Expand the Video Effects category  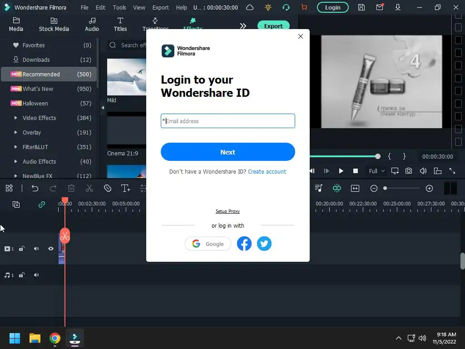[x=16, y=118]
